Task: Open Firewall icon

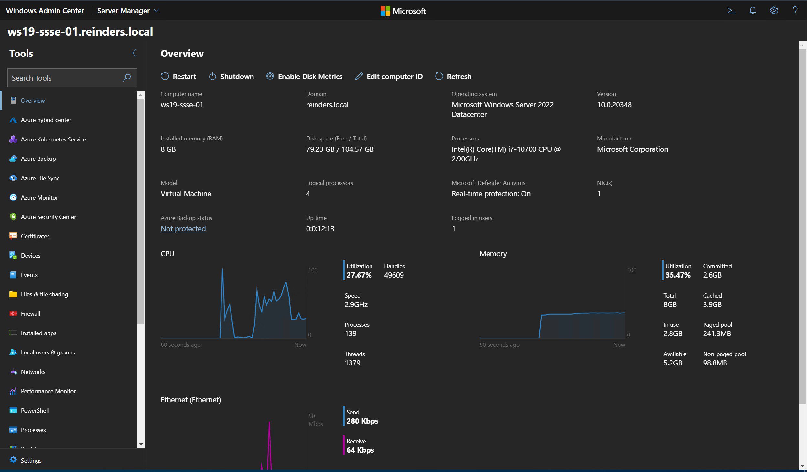Action: [13, 313]
